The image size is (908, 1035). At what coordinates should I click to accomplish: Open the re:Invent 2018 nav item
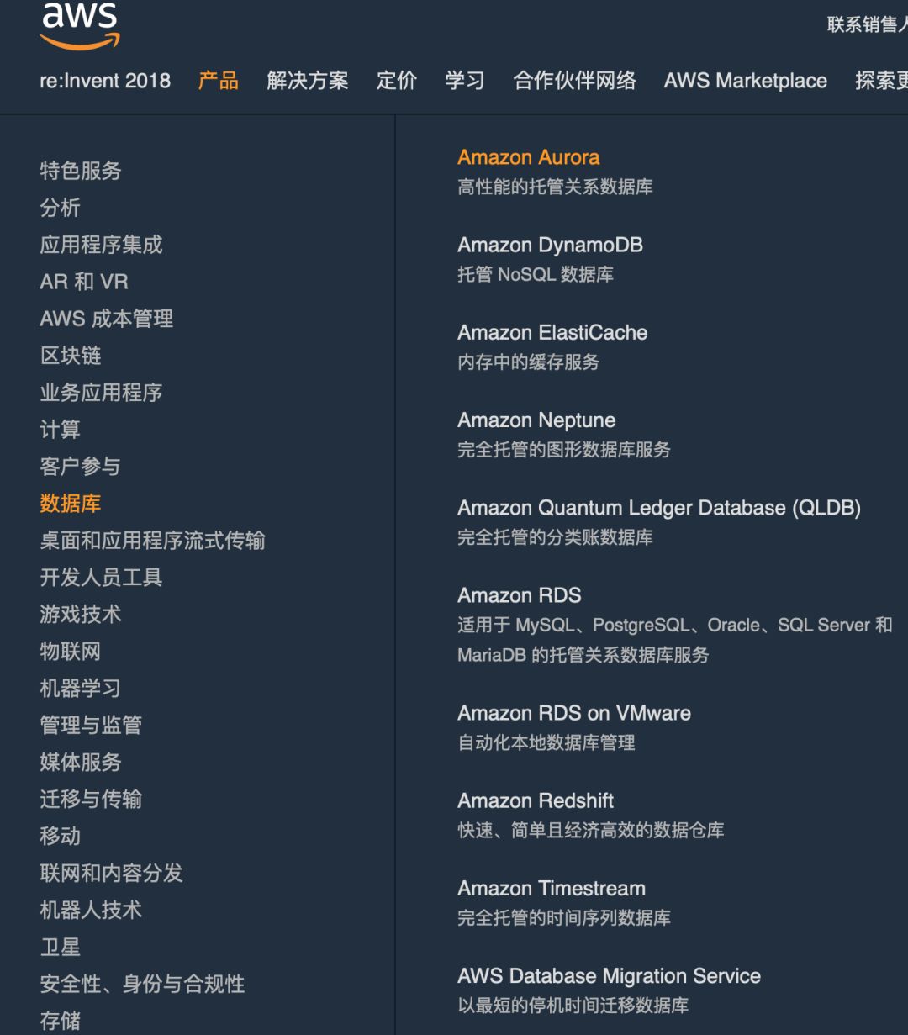(x=105, y=81)
